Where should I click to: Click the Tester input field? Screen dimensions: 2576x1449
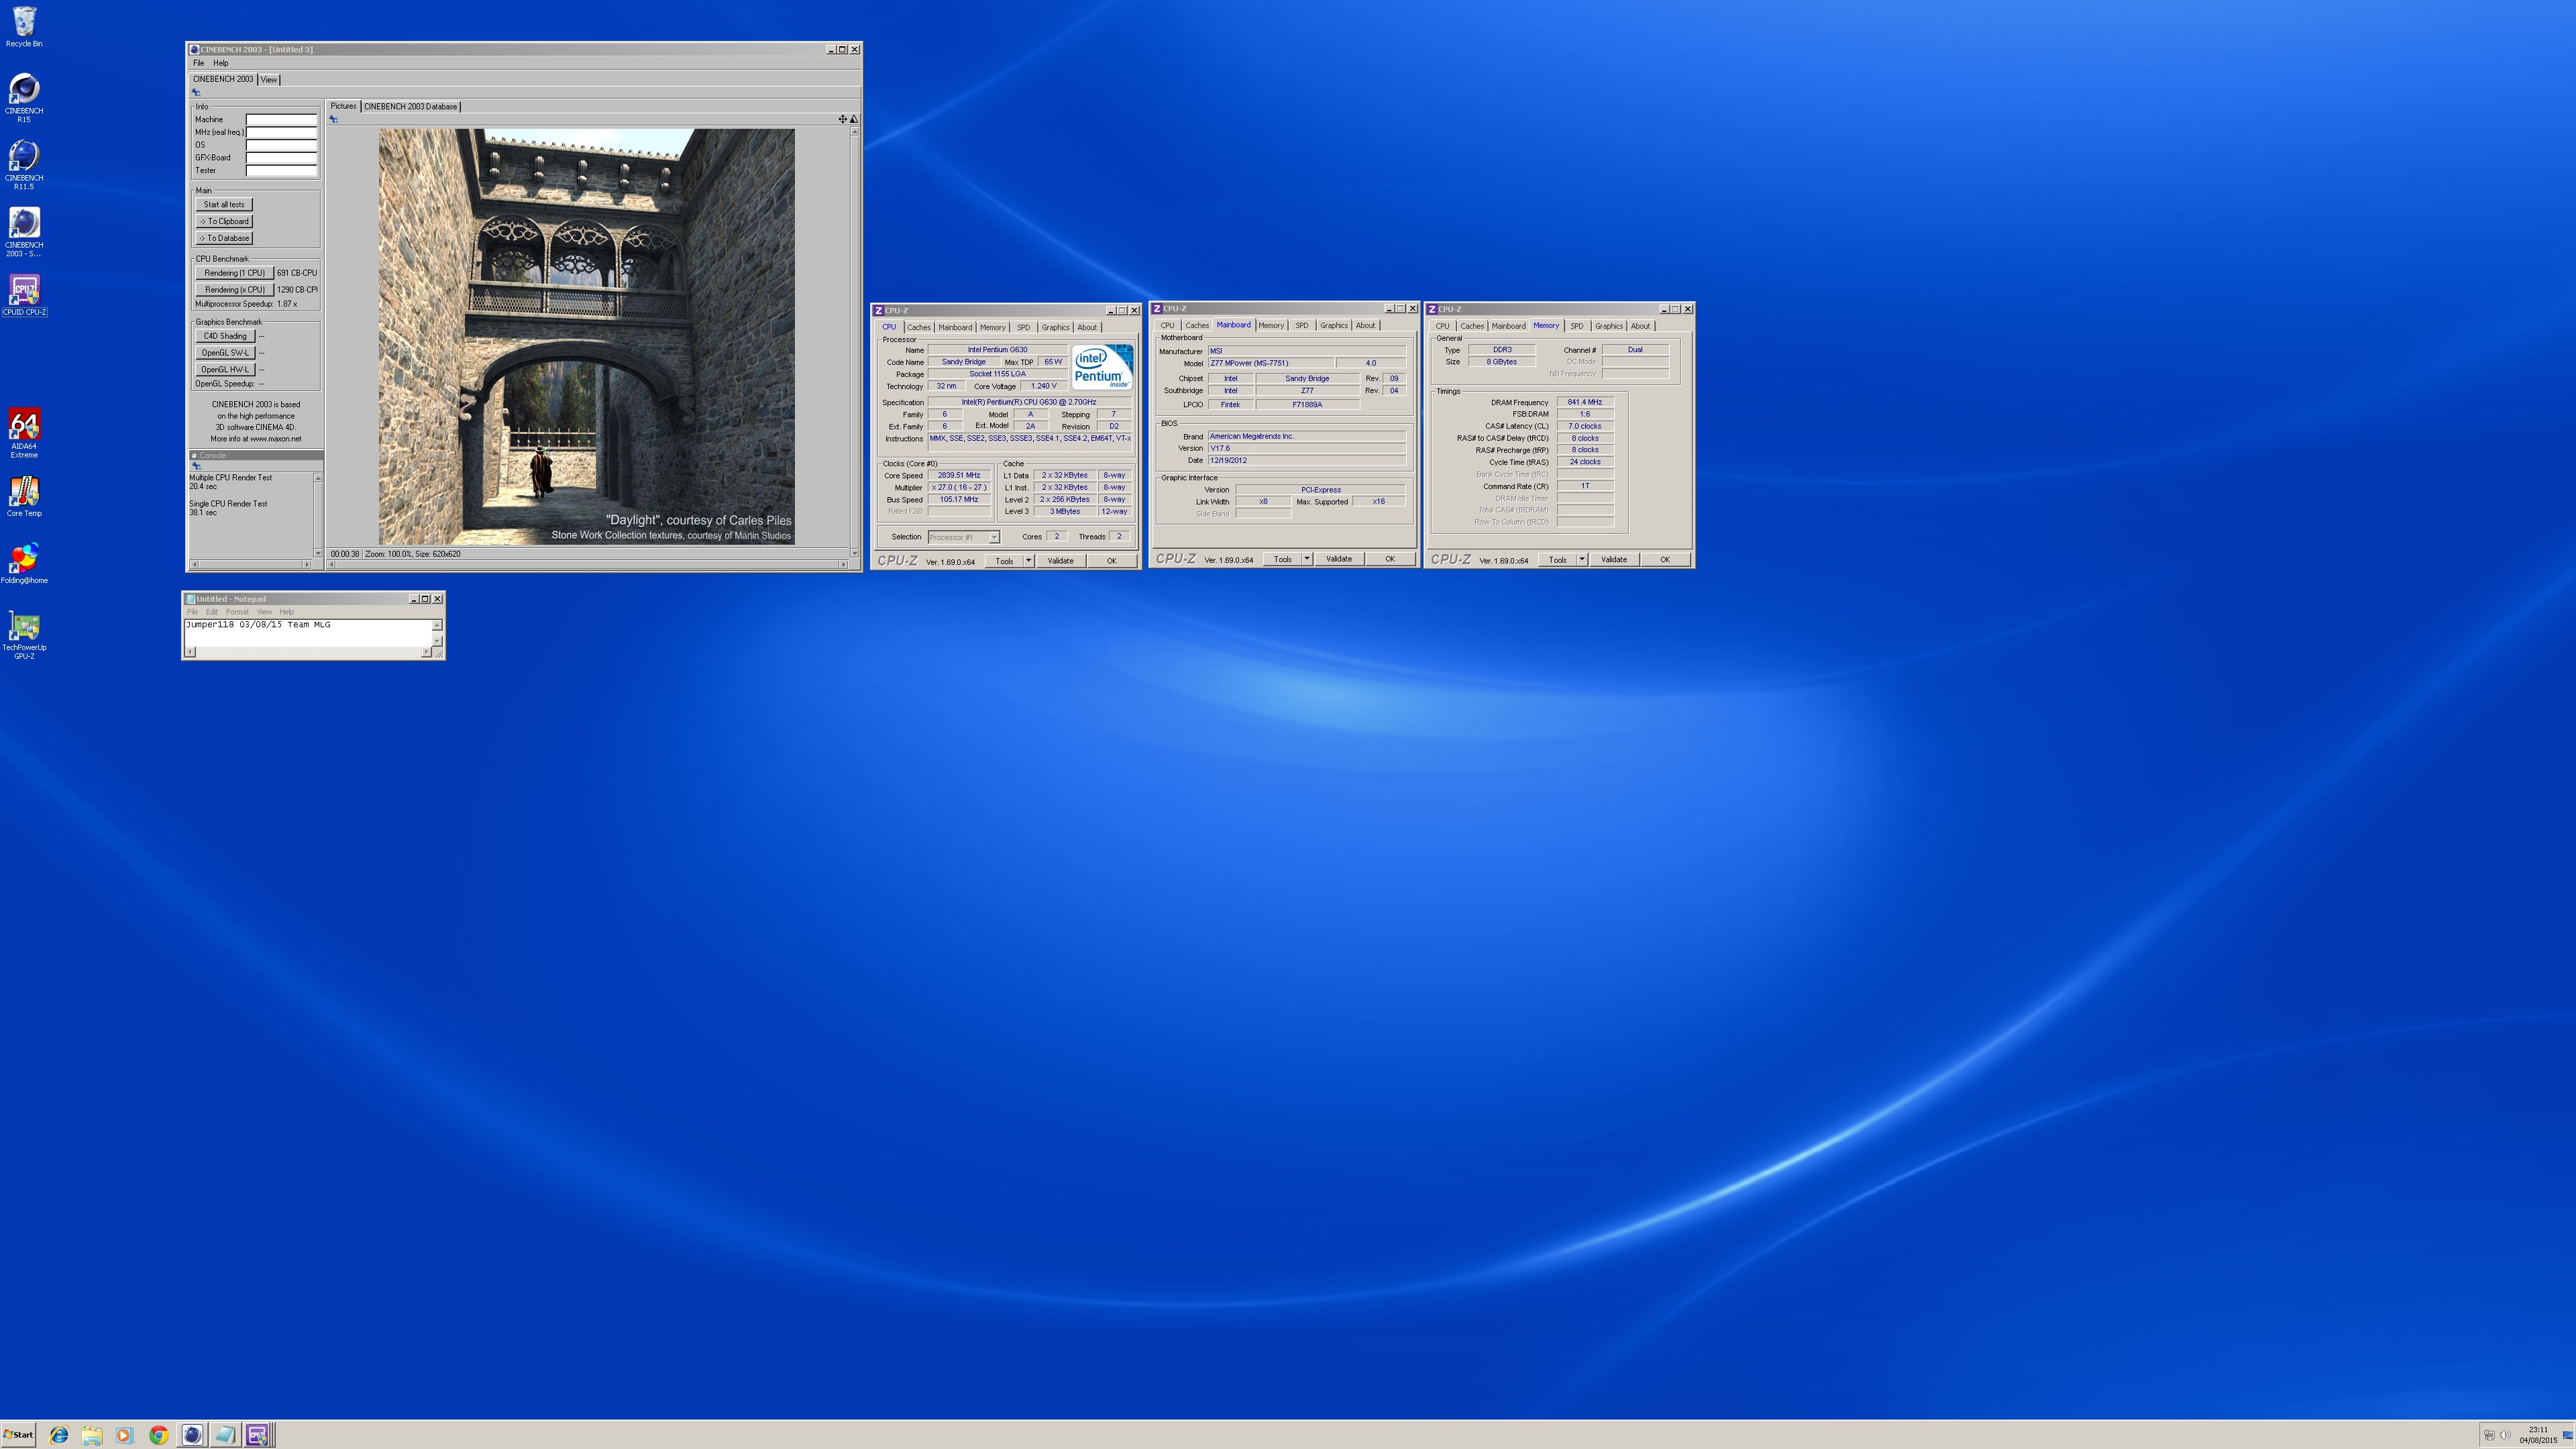pos(281,170)
